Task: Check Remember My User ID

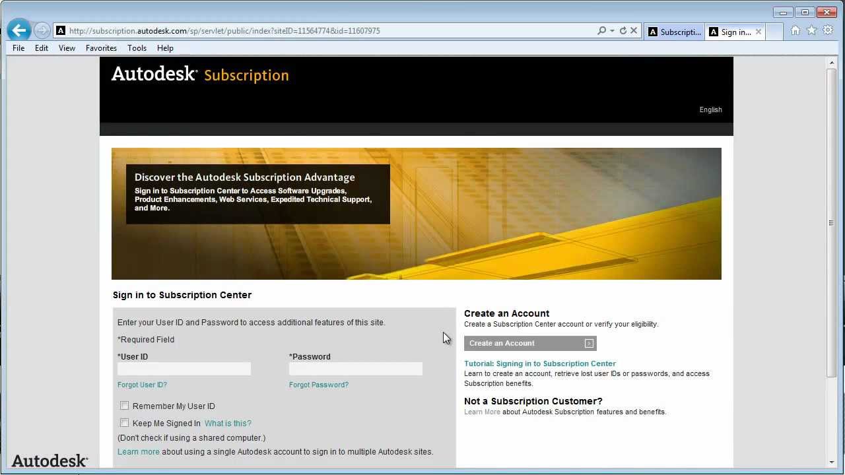Action: [x=124, y=406]
